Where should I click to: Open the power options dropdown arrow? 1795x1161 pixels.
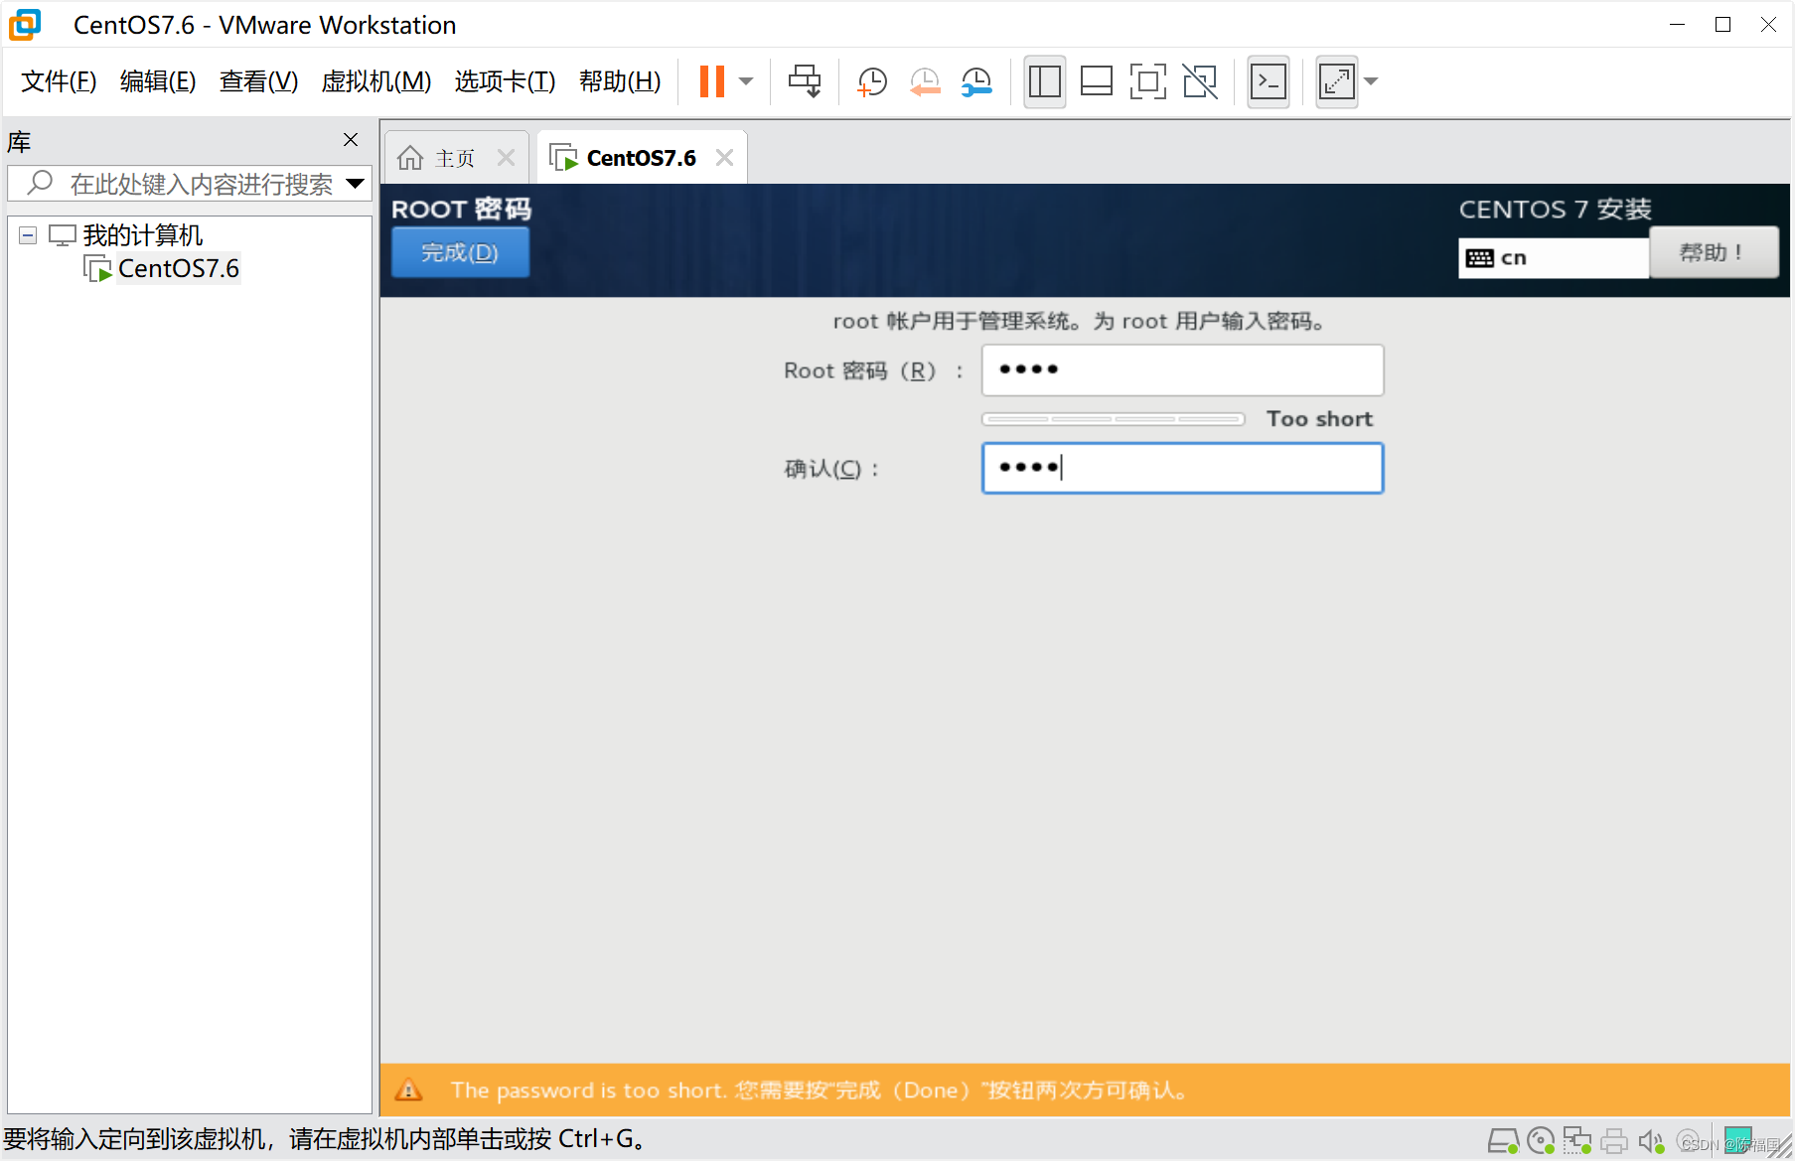[x=746, y=81]
